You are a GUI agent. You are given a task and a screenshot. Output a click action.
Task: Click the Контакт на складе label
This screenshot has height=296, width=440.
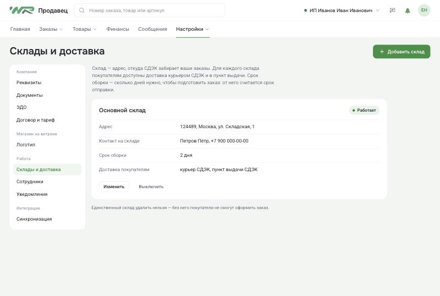click(119, 141)
